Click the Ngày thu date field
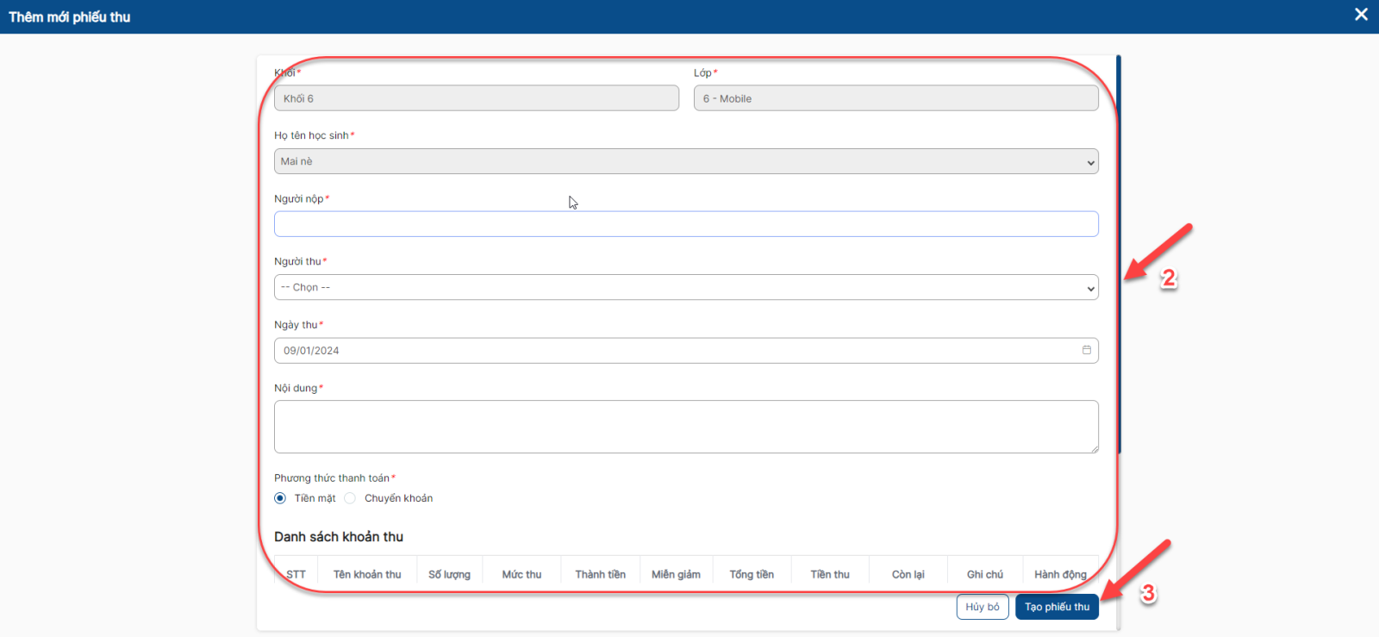This screenshot has height=637, width=1379. tap(686, 351)
